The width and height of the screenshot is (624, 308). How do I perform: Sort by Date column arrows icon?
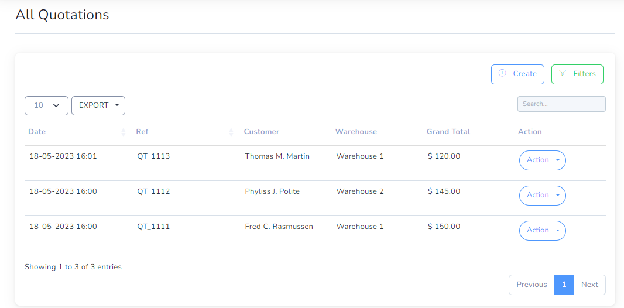click(124, 132)
